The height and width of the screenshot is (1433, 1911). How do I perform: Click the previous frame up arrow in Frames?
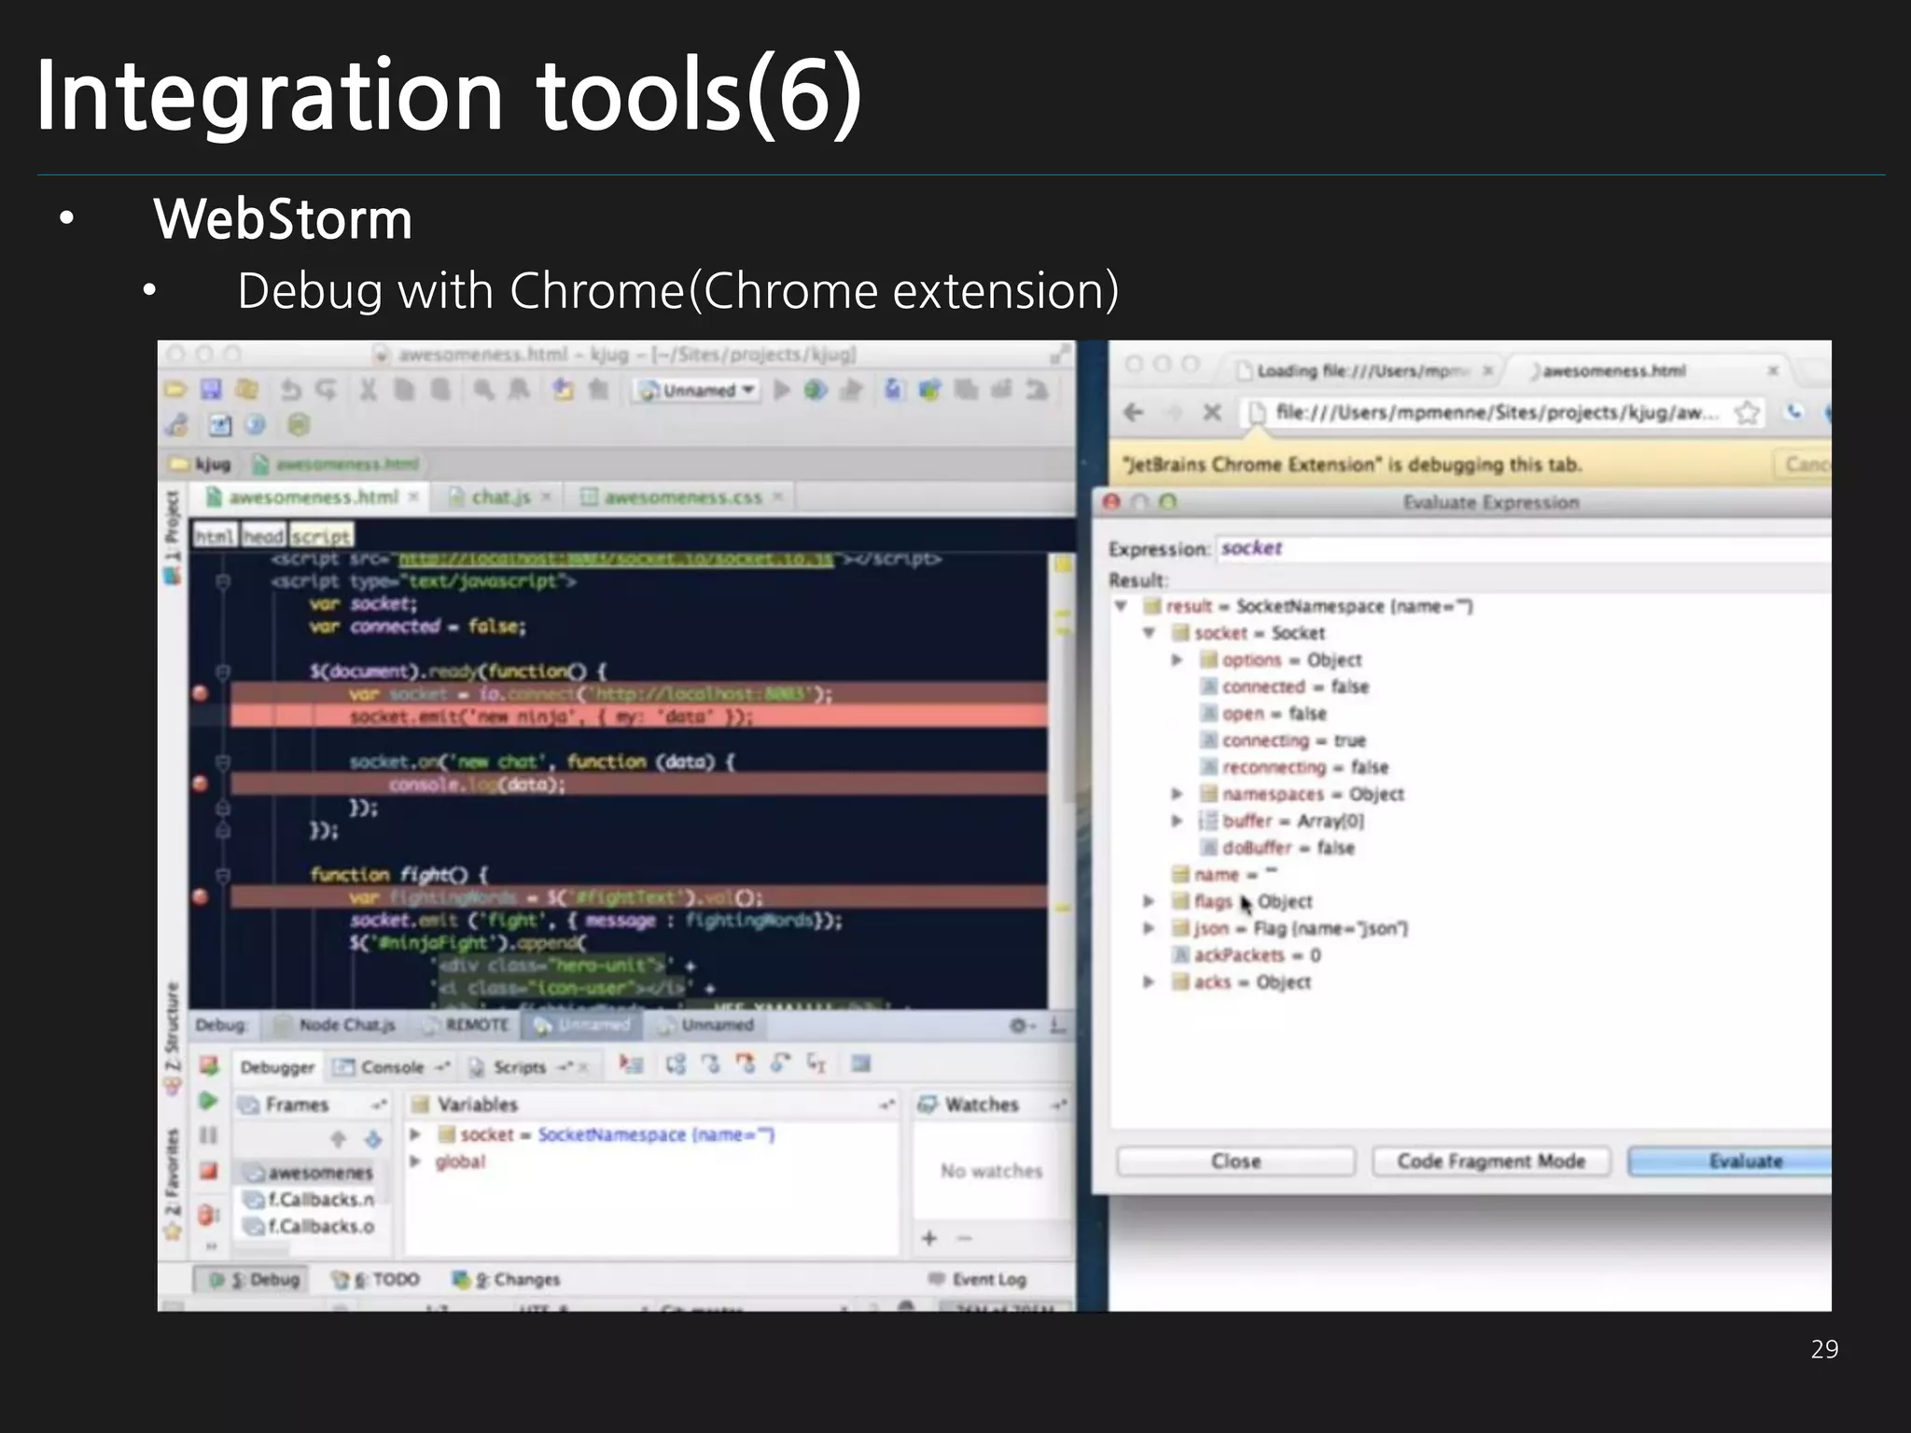339,1138
